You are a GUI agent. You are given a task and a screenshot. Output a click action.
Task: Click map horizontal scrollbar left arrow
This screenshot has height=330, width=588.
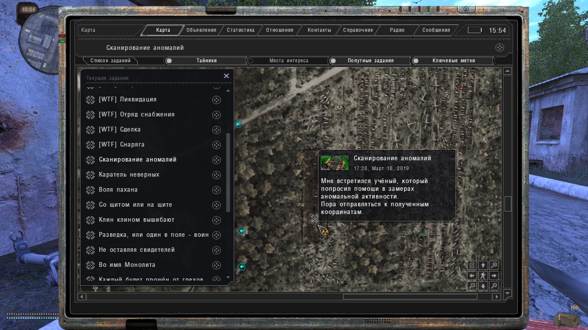[x=82, y=296]
